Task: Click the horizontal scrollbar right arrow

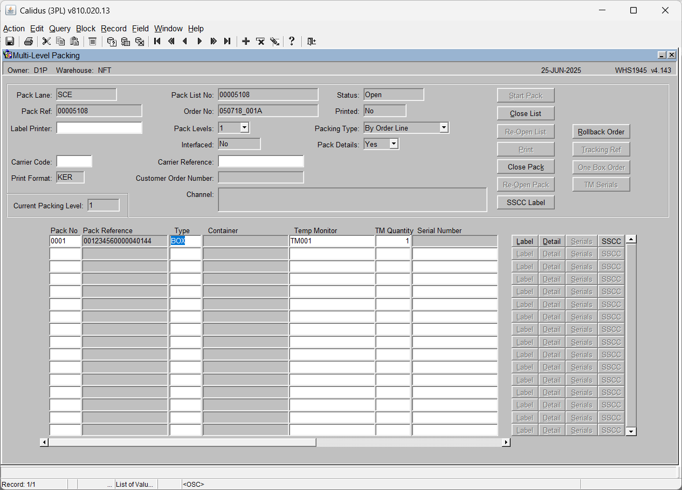Action: point(506,443)
